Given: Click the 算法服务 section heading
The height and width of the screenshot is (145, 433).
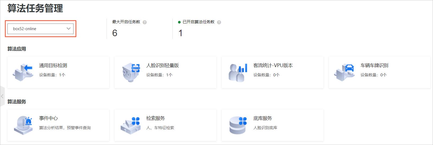Looking at the screenshot, I should coord(17,102).
